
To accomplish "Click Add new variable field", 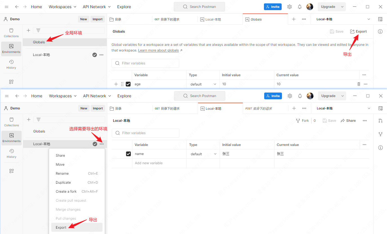I will (x=159, y=163).
